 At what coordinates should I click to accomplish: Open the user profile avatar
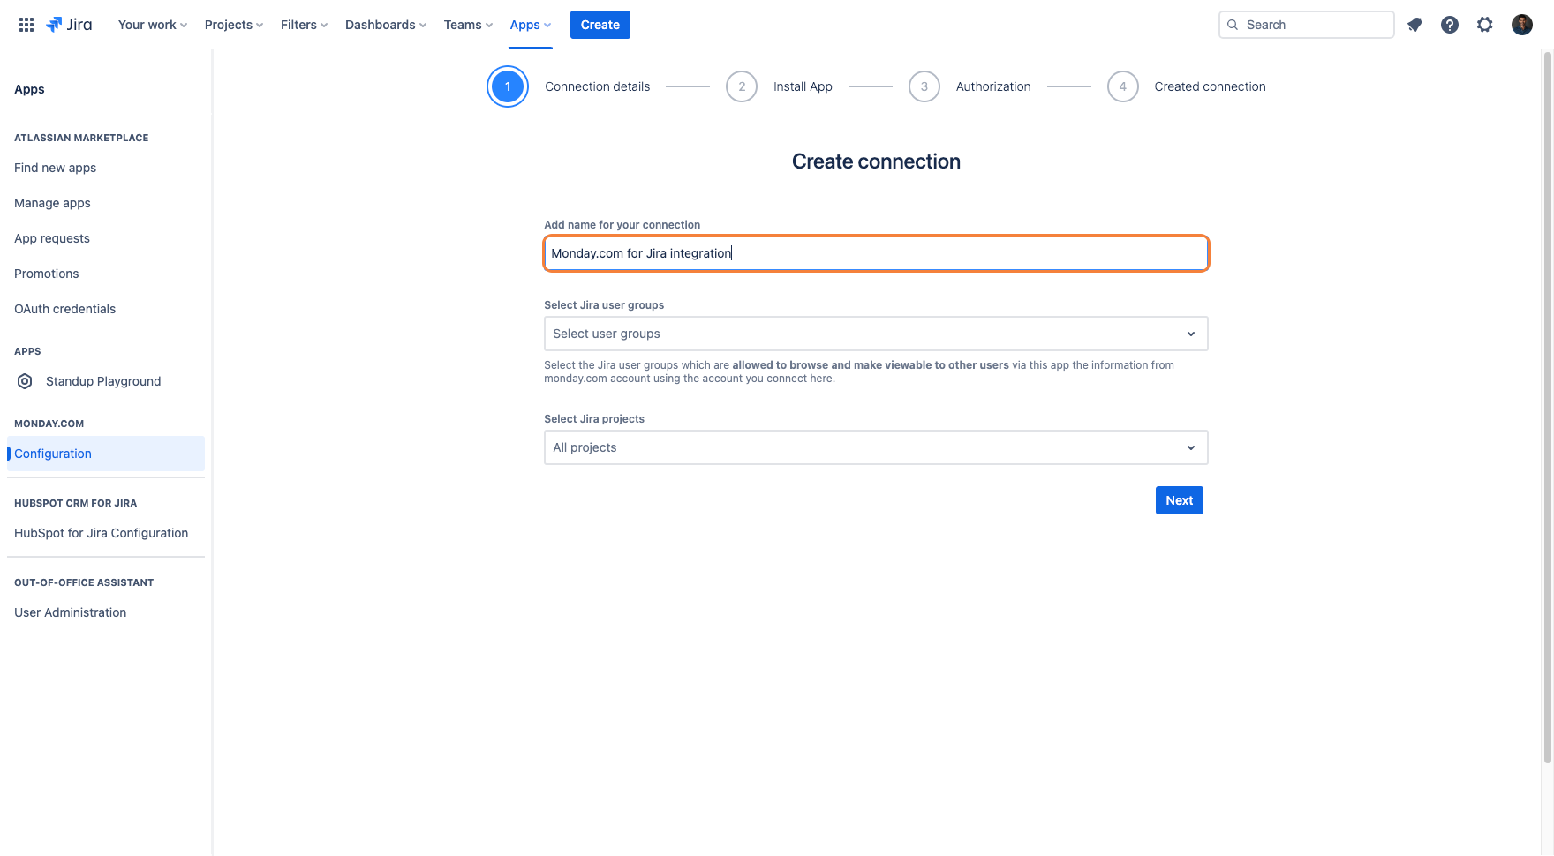(x=1522, y=25)
